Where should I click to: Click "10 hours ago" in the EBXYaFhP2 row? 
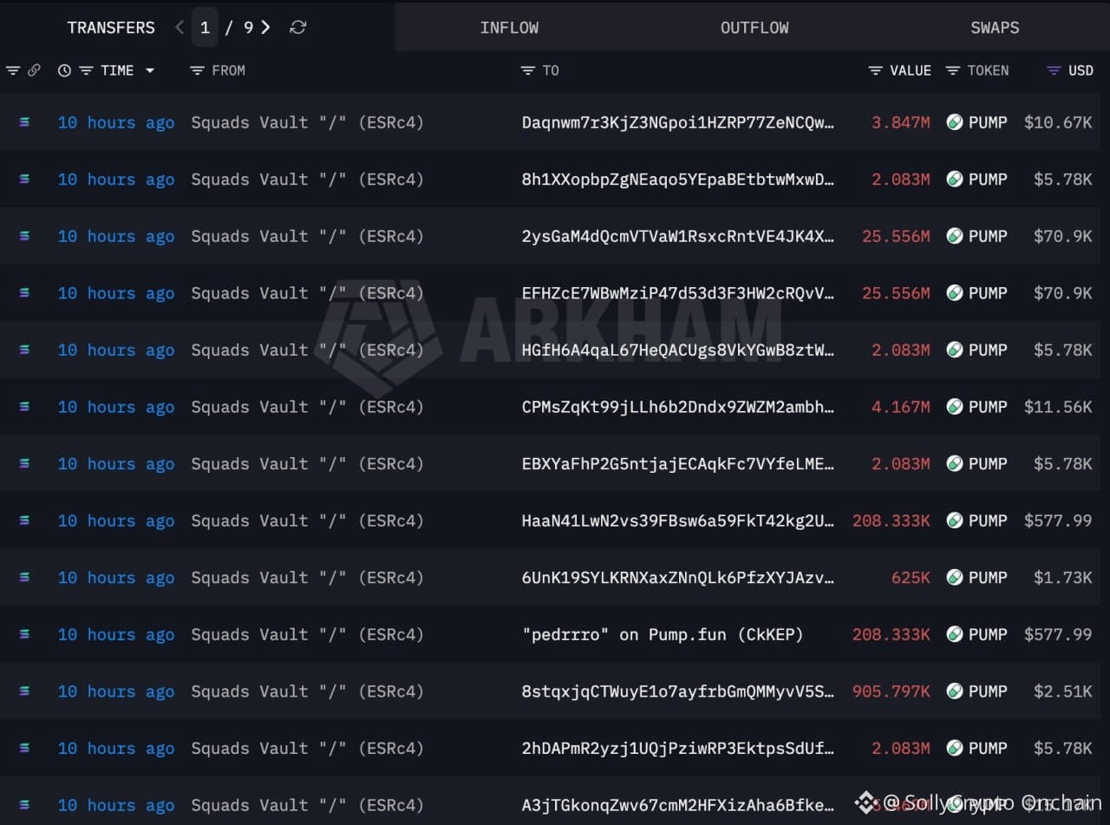pos(116,464)
